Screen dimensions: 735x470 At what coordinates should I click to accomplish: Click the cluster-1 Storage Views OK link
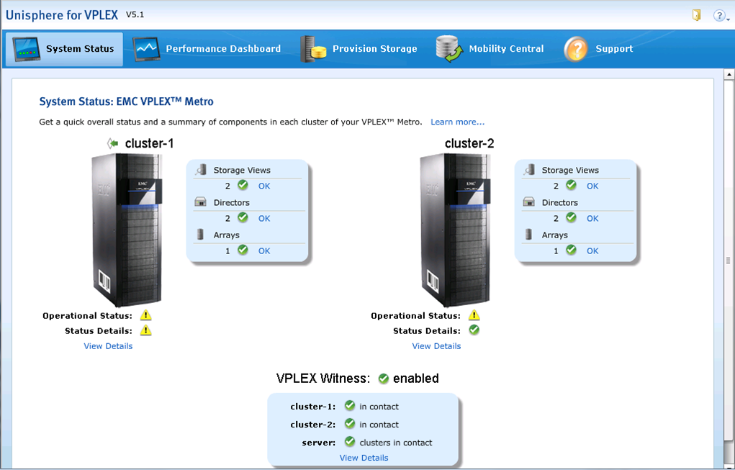264,186
